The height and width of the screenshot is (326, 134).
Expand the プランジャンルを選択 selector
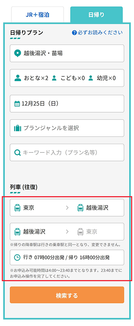(x=67, y=128)
